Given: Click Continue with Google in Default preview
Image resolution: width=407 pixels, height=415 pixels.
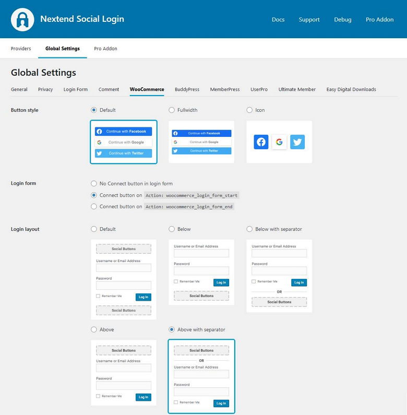Looking at the screenshot, I should coord(124,142).
